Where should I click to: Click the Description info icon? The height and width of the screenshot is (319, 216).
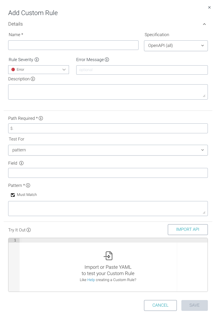(x=33, y=79)
